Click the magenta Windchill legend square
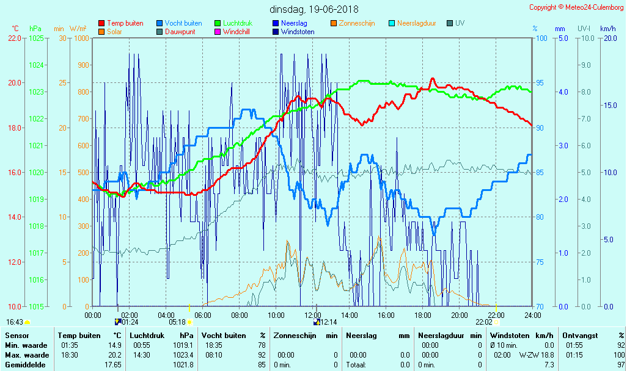The height and width of the screenshot is (371, 627). click(x=218, y=32)
